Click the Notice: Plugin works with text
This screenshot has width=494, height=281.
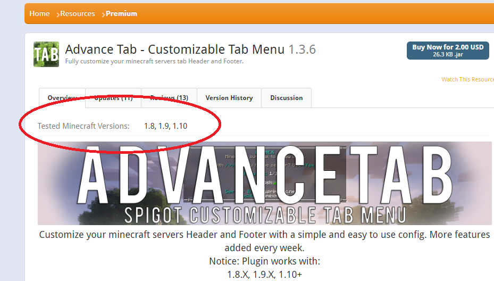[x=265, y=261]
